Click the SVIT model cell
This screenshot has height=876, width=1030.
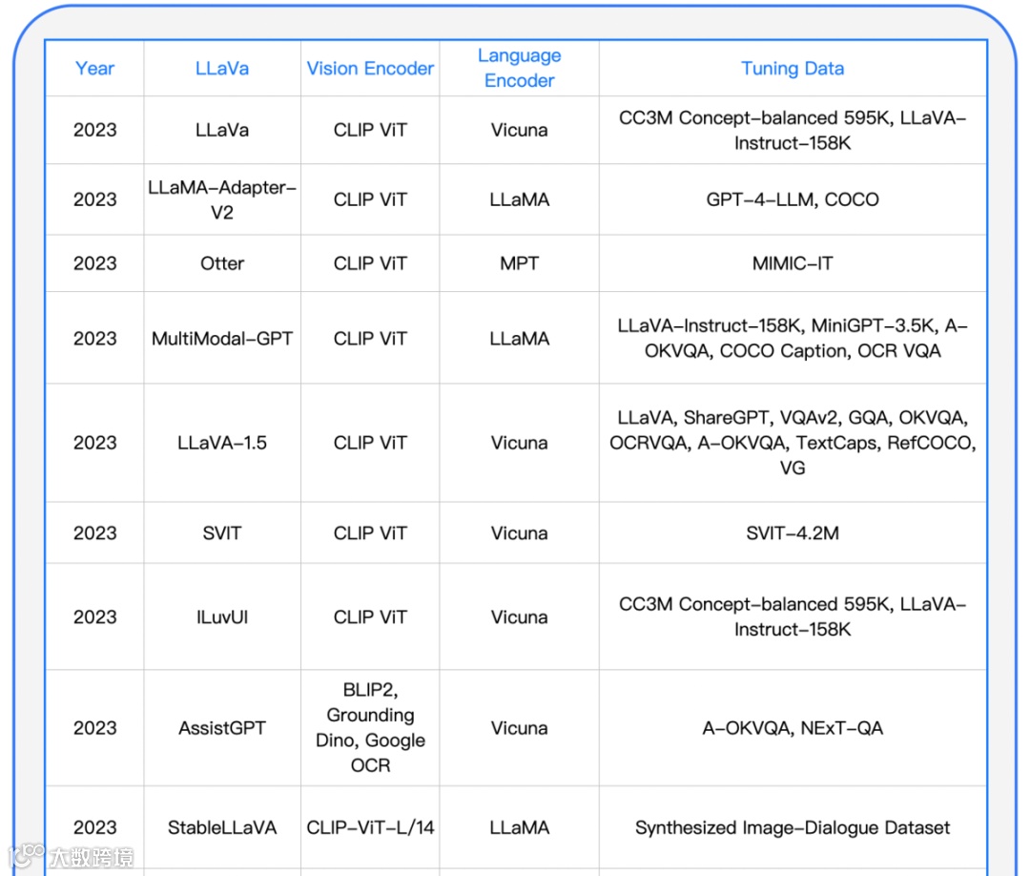222,533
